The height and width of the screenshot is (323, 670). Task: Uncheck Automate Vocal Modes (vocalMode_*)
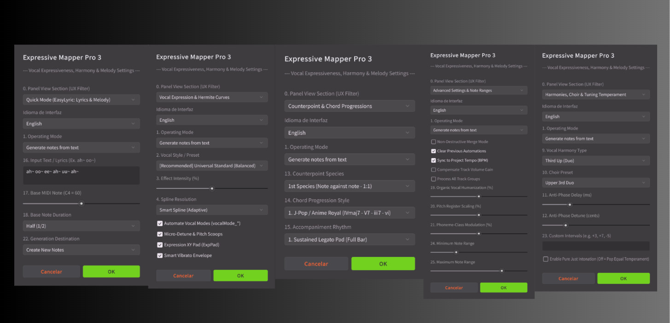point(160,223)
